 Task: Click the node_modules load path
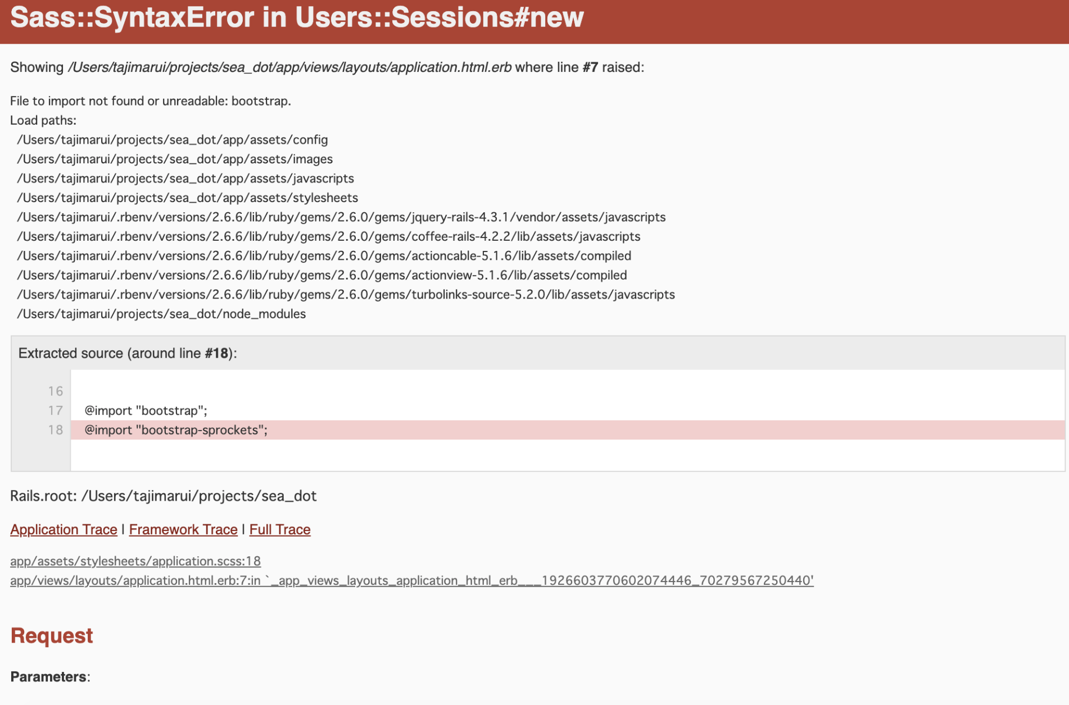(161, 314)
